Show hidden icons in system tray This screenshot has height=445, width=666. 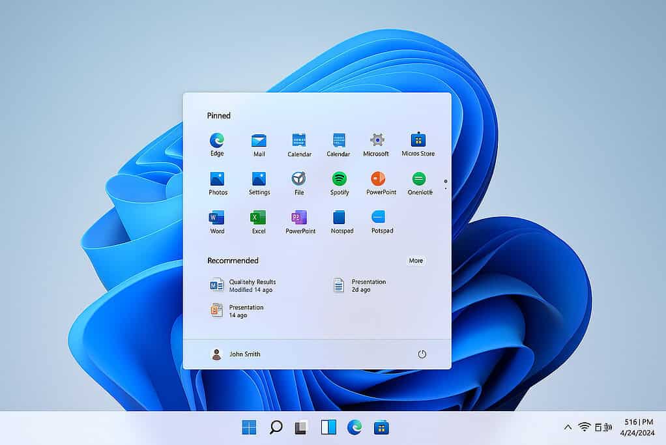click(x=568, y=427)
